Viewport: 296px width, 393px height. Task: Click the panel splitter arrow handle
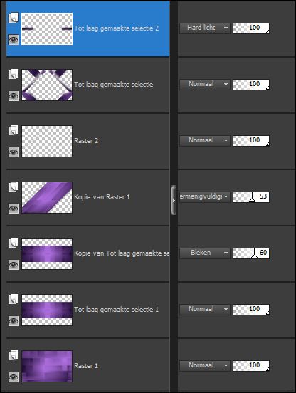coord(174,200)
